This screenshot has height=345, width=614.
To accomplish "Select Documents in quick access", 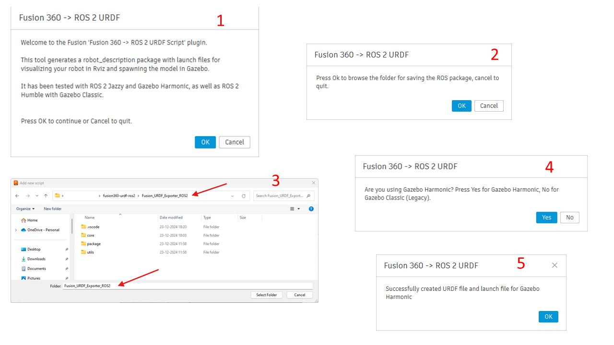I will point(36,269).
